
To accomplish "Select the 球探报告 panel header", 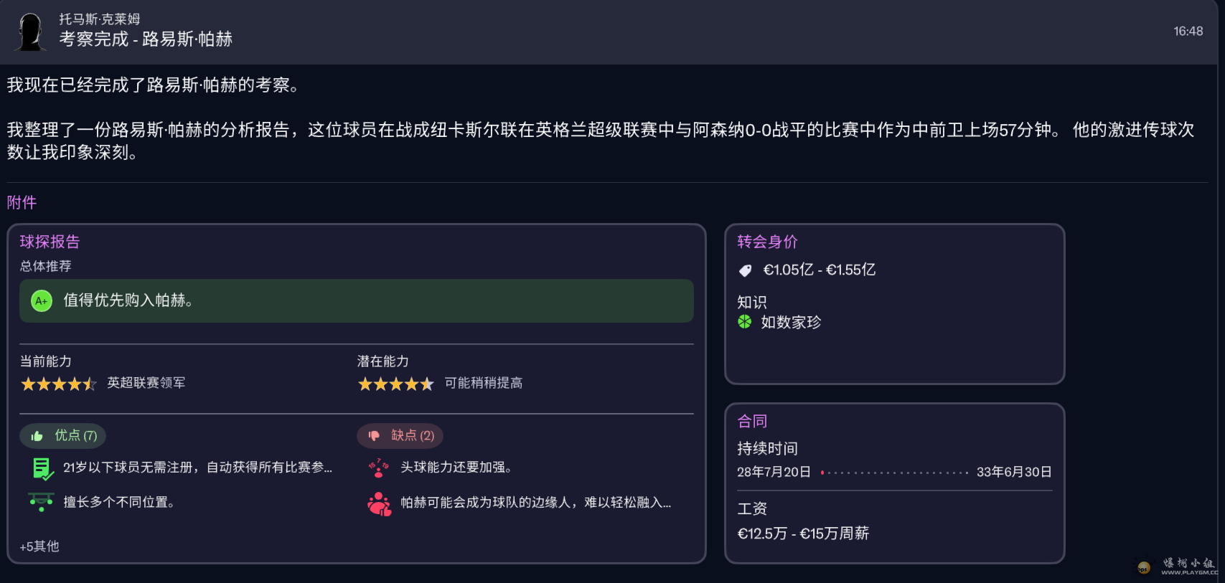I will coord(49,242).
